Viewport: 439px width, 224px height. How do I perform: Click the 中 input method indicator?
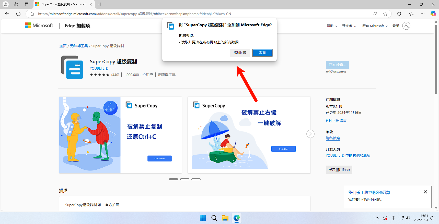[394, 218]
